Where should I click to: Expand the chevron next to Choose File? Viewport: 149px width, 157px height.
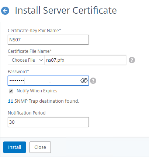click(x=41, y=60)
